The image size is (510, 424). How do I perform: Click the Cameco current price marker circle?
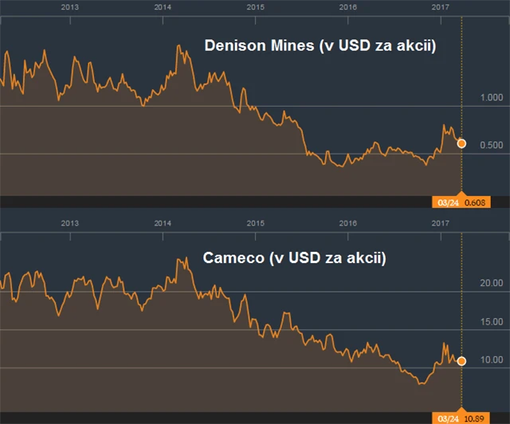(x=461, y=361)
